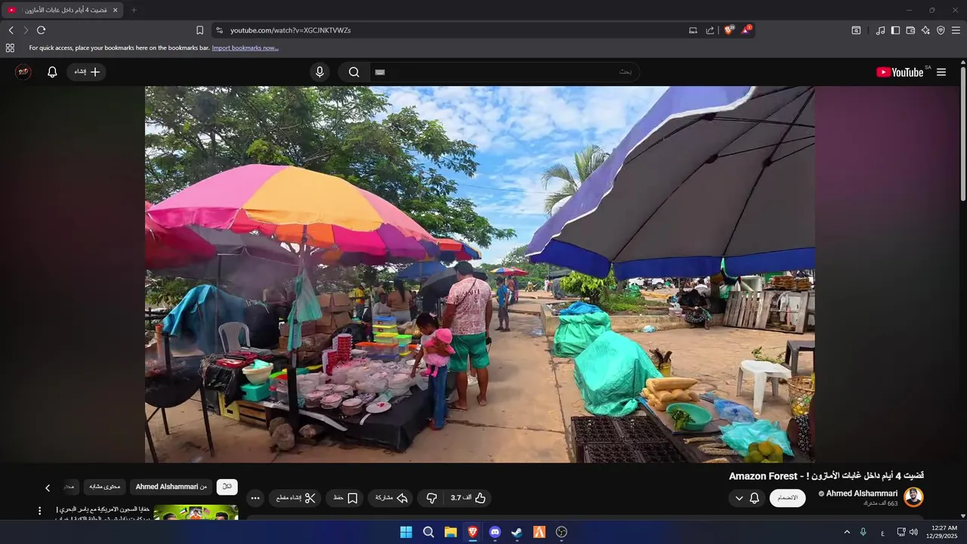Click the URL address field
Screen dimensions: 967x544
[453, 30]
